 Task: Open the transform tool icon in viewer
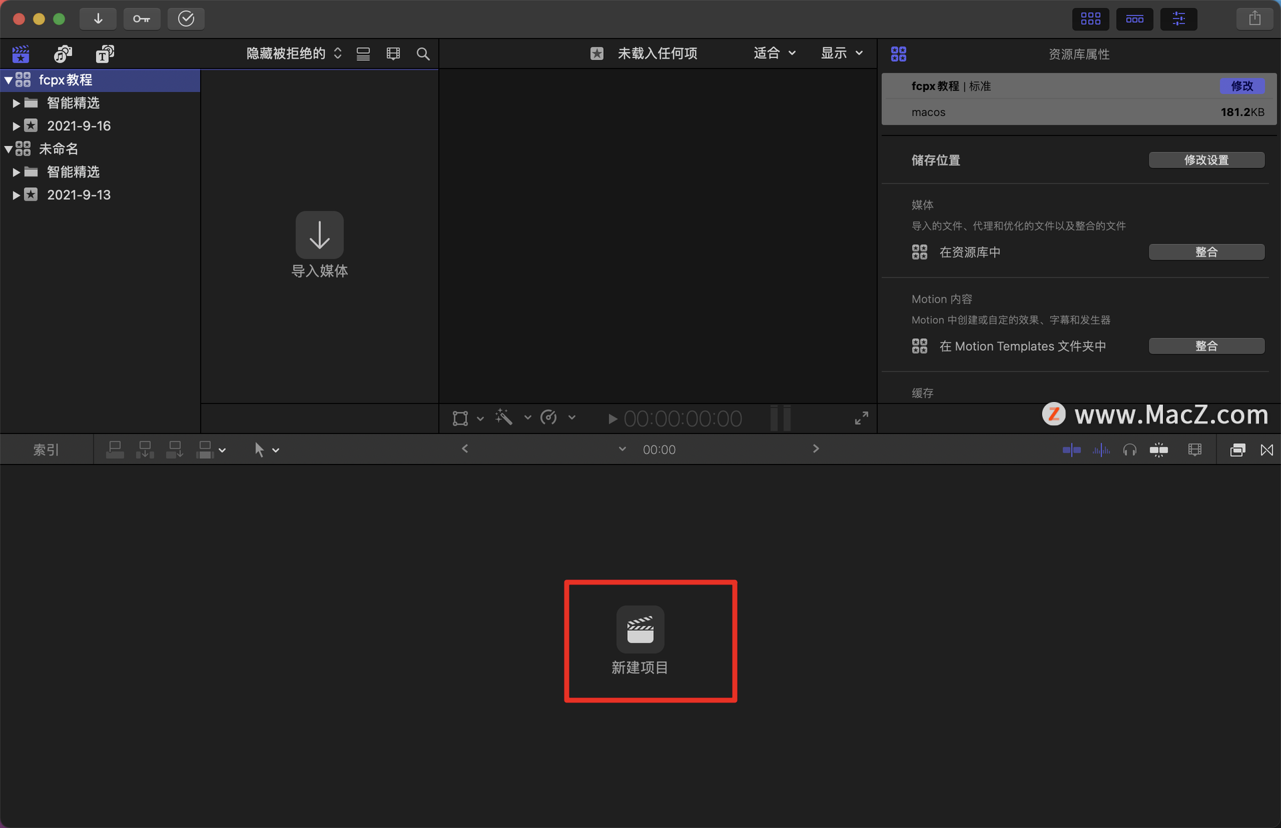coord(460,419)
